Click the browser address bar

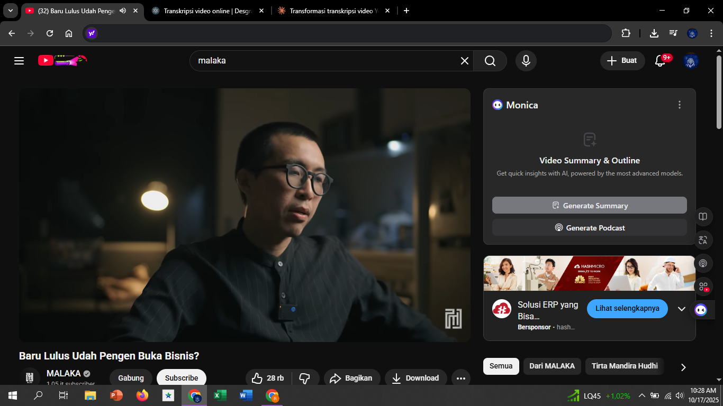pyautogui.click(x=347, y=33)
